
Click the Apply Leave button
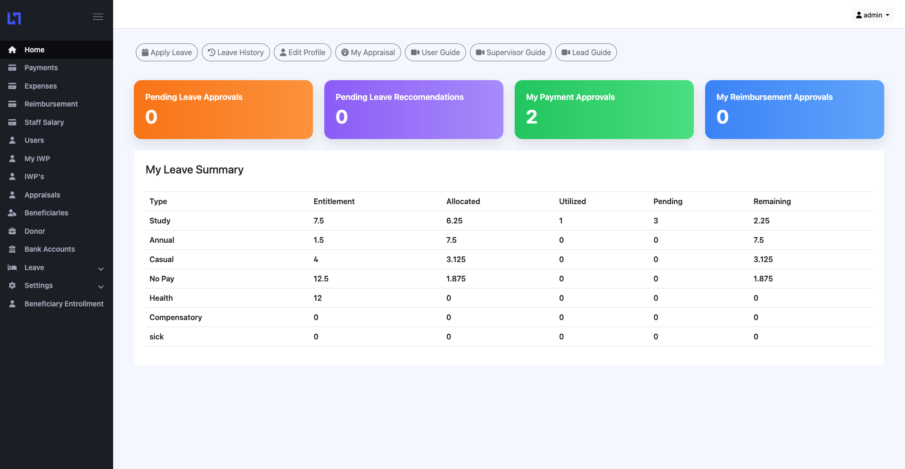coord(166,52)
